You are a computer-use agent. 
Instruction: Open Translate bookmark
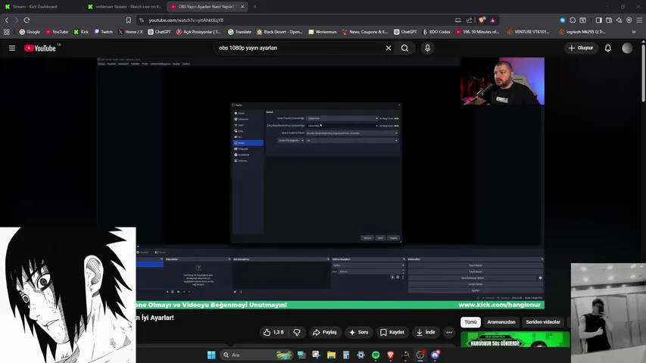pyautogui.click(x=240, y=32)
